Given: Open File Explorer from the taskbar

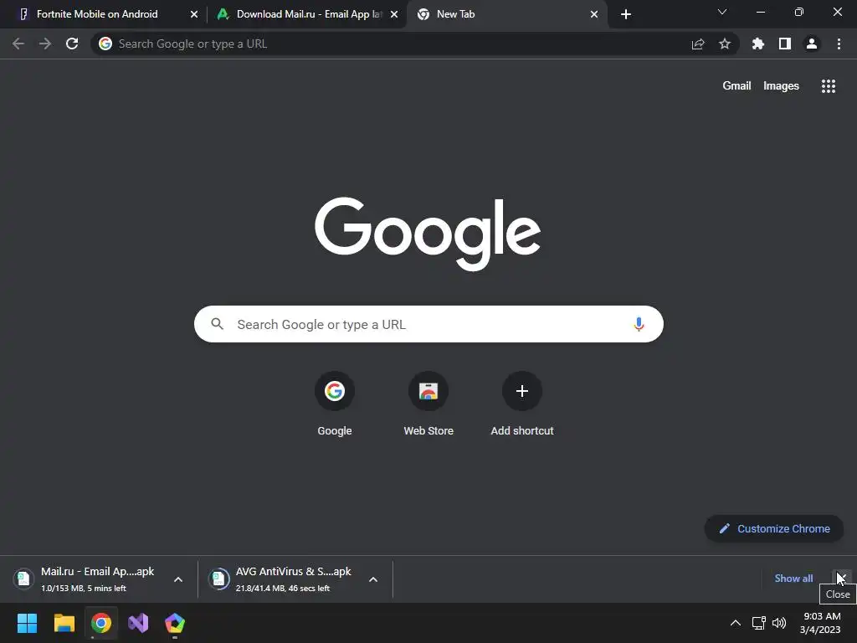Looking at the screenshot, I should [64, 623].
